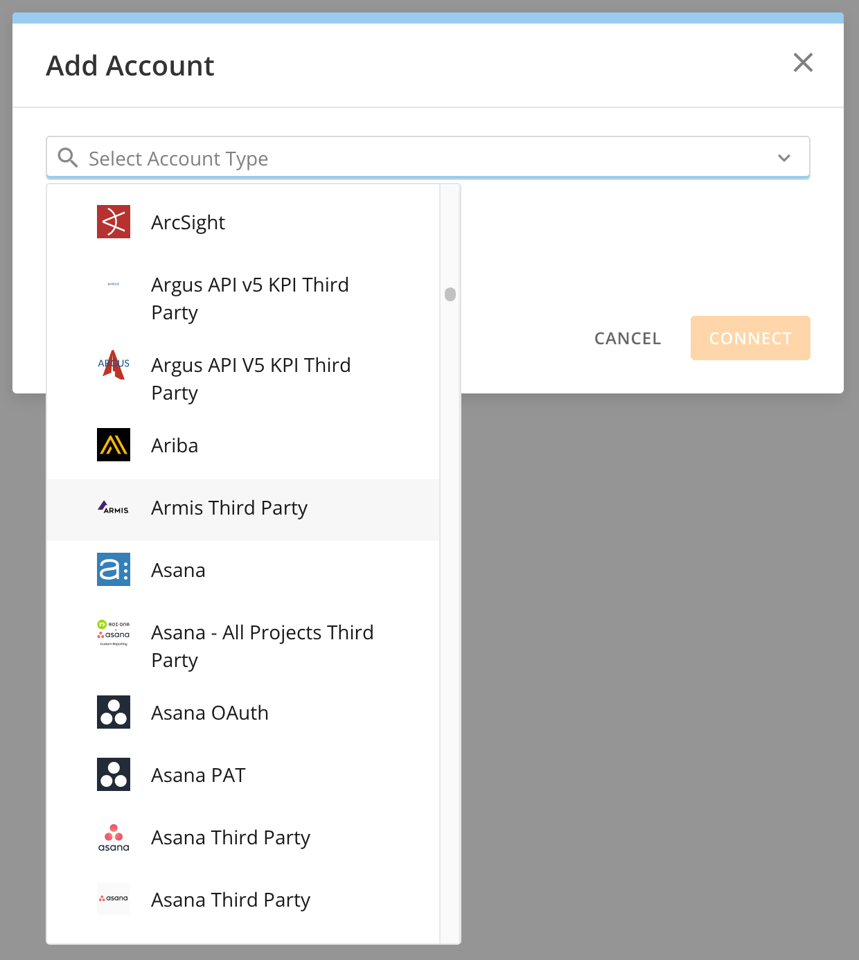This screenshot has height=960, width=859.
Task: Choose Argus API v5 KPI Third Party
Action: tap(243, 299)
